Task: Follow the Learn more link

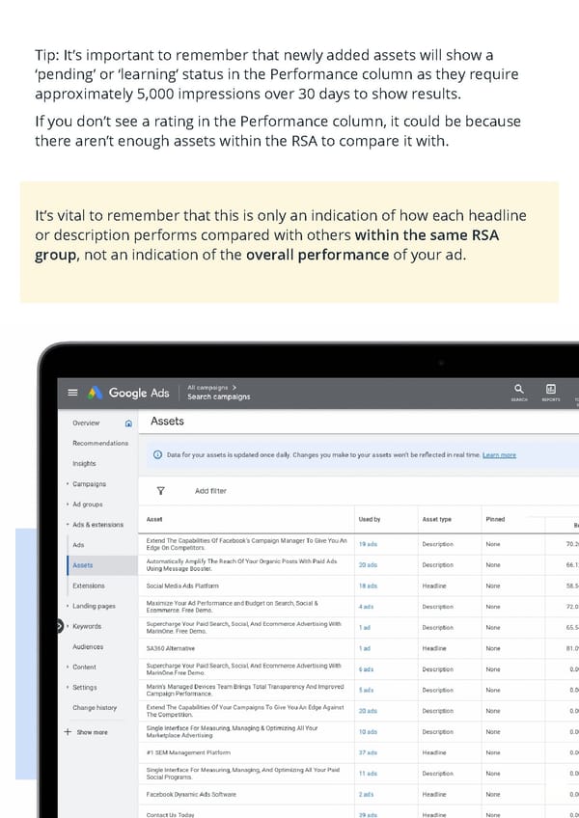Action: (499, 455)
